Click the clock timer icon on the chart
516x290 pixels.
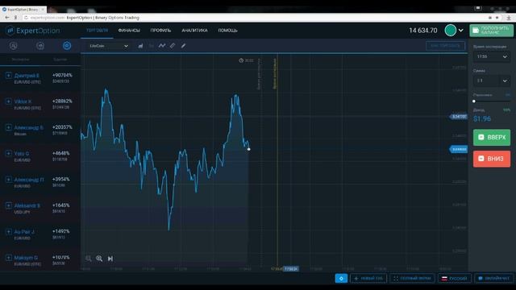241,60
